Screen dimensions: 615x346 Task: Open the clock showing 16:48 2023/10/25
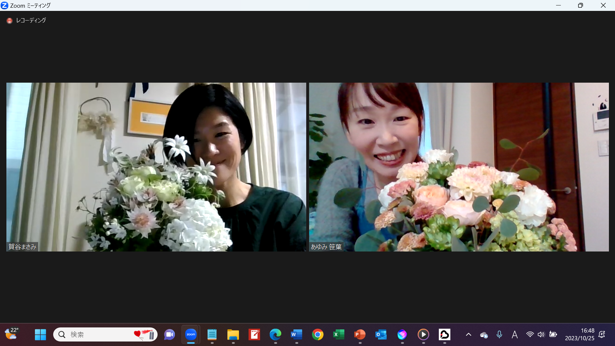point(579,334)
